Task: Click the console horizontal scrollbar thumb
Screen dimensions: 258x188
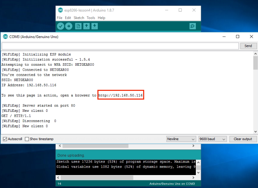Action: click(x=97, y=178)
